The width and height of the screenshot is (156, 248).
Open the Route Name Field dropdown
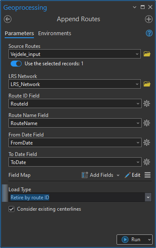tap(138, 123)
